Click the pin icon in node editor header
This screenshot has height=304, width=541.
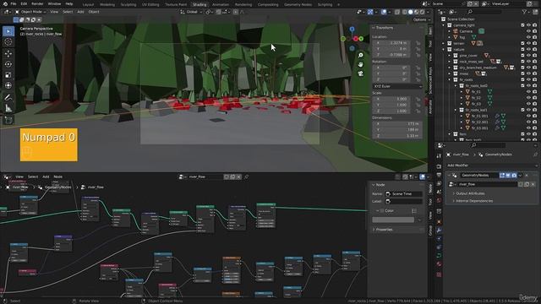(x=246, y=176)
